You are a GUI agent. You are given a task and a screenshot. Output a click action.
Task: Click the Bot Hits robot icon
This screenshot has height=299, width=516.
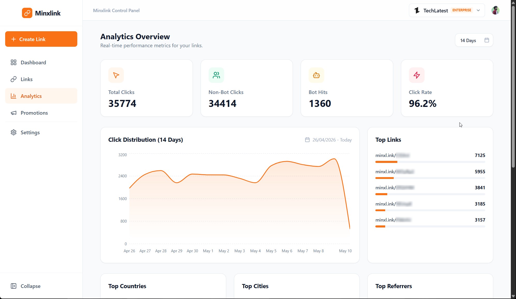(x=316, y=75)
